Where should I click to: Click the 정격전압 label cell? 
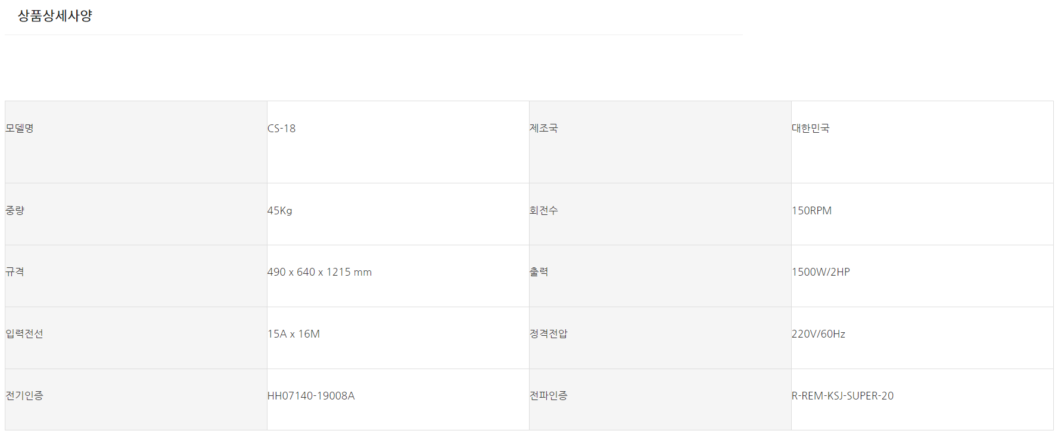(548, 334)
